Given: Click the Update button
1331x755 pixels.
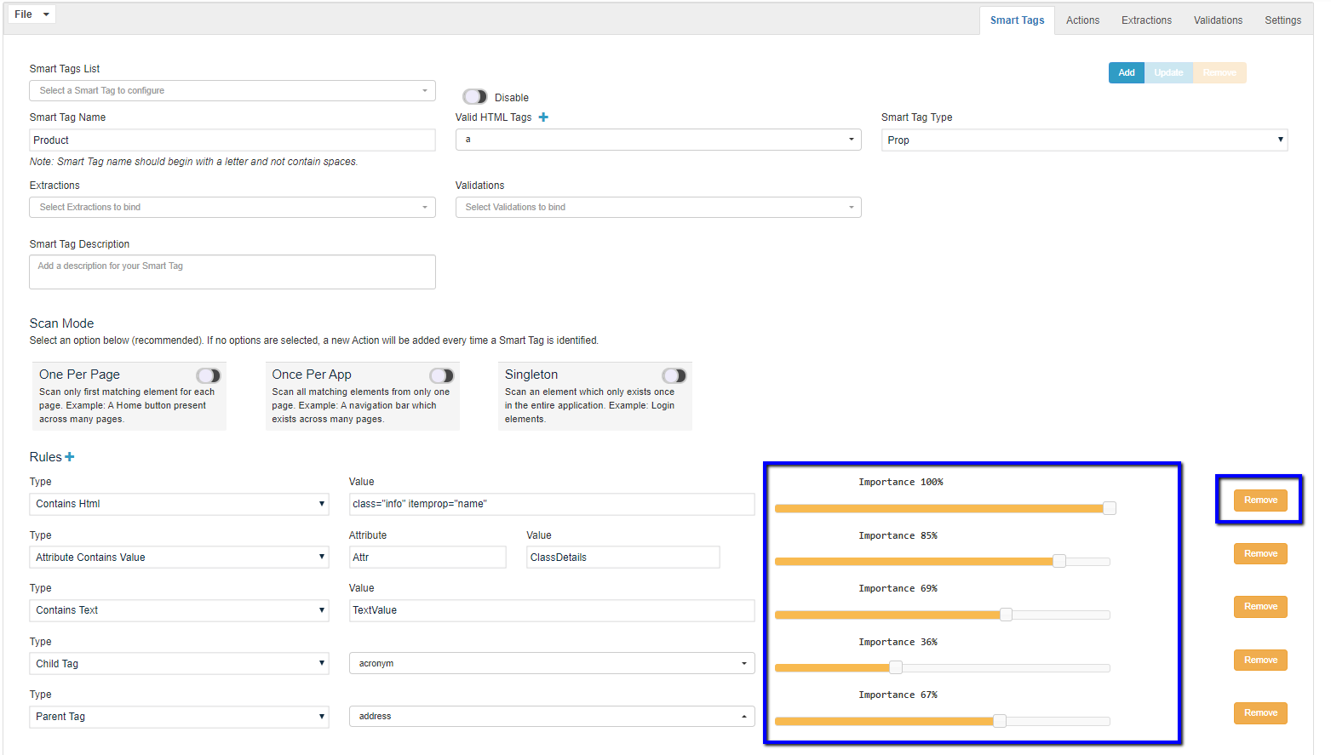Looking at the screenshot, I should point(1168,72).
